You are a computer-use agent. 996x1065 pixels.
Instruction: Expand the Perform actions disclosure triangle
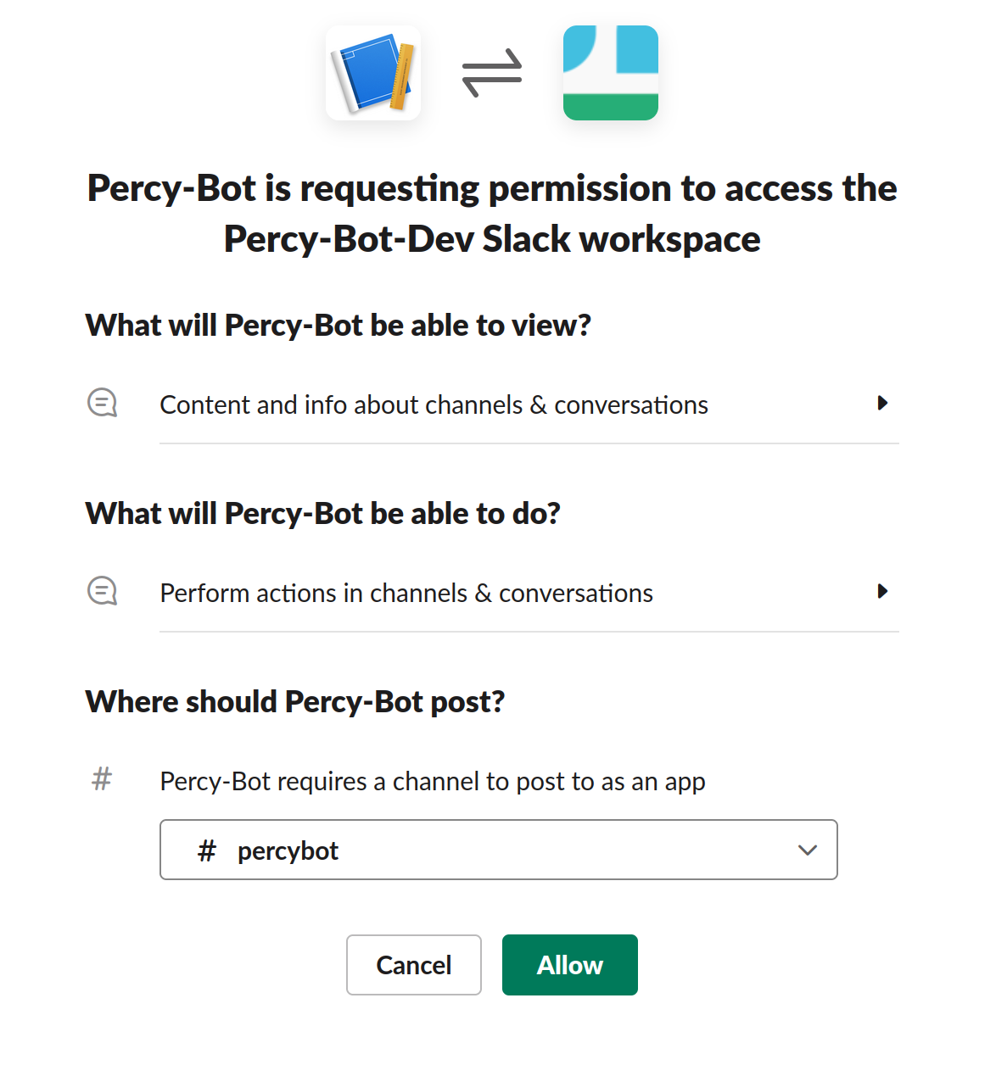(882, 591)
